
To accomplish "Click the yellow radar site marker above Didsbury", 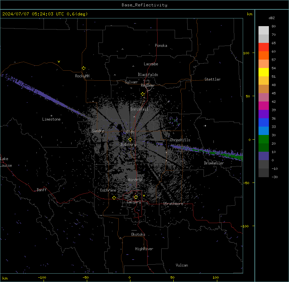I will click(x=130, y=140).
